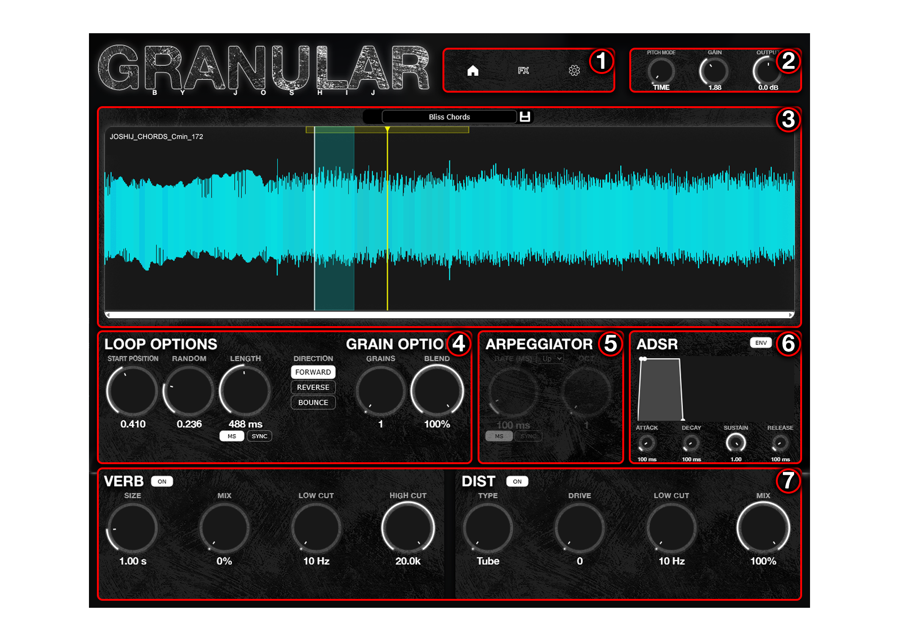
Task: Switch loop LENGTH to SYNC mode
Action: 259,436
